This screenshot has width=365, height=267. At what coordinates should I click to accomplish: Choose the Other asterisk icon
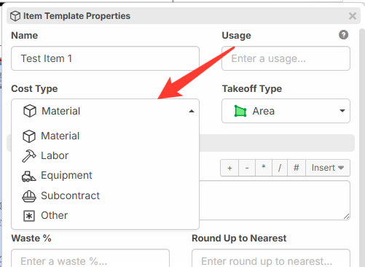[29, 216]
